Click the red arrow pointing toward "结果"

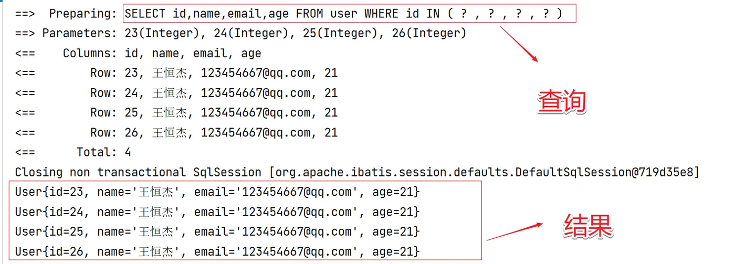(x=514, y=231)
